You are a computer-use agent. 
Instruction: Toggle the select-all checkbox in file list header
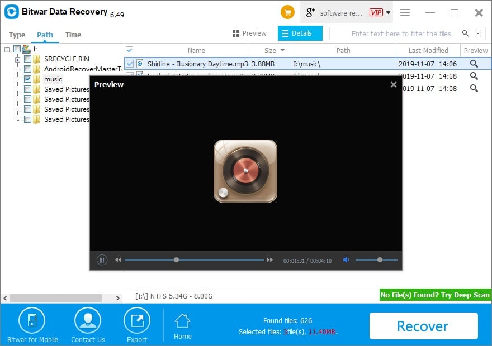point(129,50)
